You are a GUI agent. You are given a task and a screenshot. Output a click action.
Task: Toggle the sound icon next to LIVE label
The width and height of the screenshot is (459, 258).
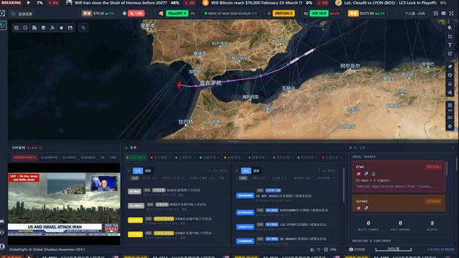(41, 148)
